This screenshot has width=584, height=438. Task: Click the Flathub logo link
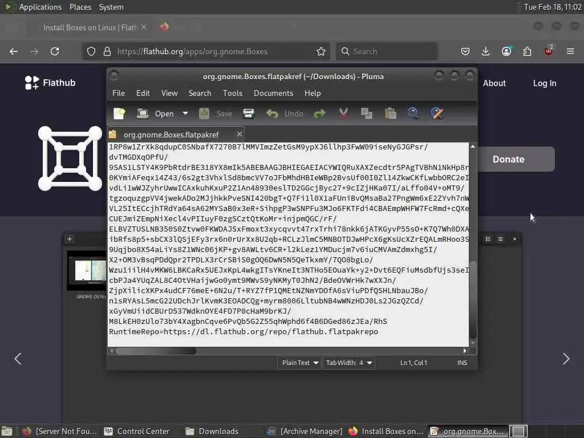[50, 83]
